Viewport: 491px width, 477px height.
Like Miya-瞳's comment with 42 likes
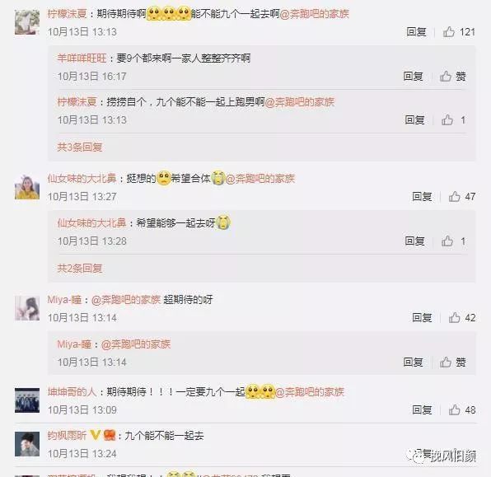pos(462,318)
